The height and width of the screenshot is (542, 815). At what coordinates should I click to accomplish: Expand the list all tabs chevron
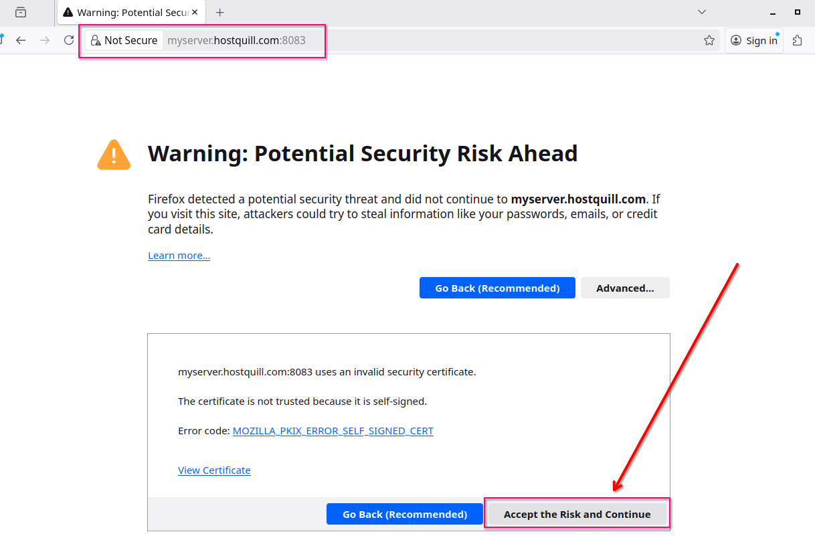702,12
